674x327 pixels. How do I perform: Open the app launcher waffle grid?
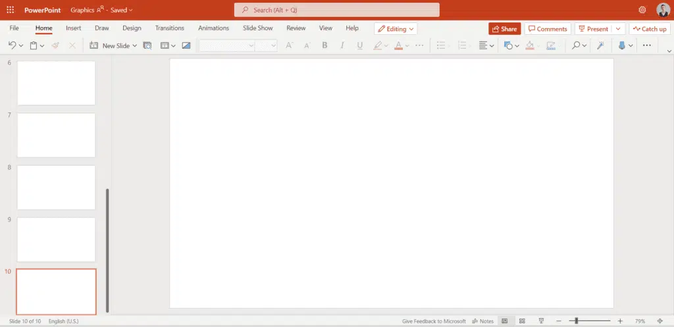click(x=10, y=10)
